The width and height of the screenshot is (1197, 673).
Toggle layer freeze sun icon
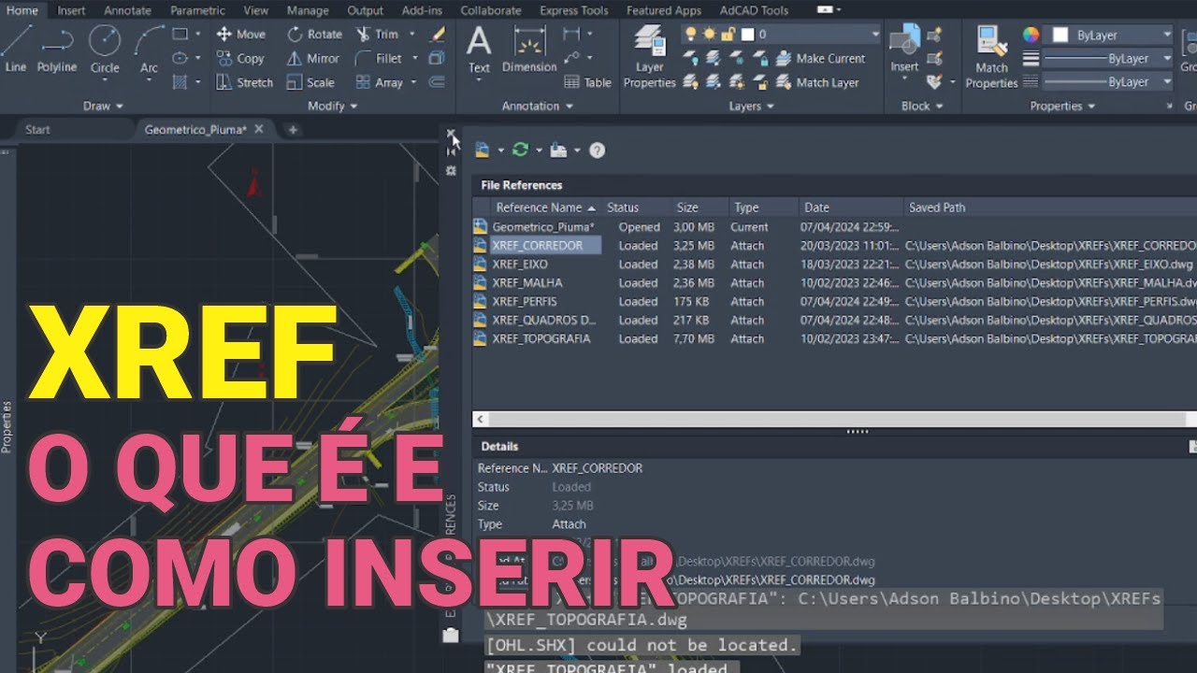point(709,34)
